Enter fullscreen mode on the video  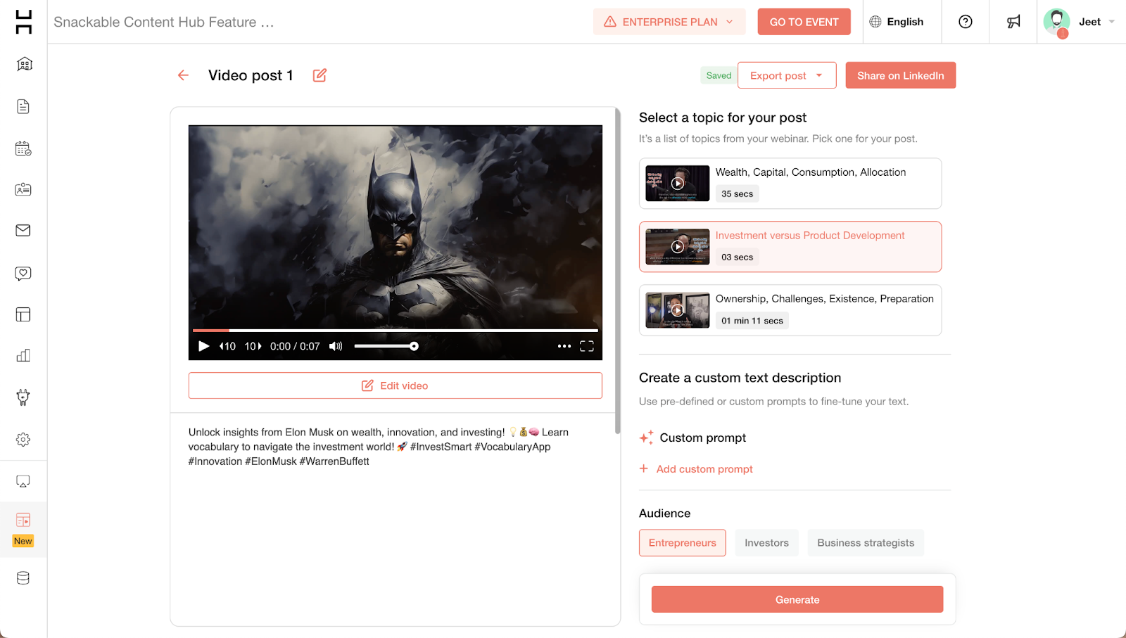pyautogui.click(x=587, y=346)
